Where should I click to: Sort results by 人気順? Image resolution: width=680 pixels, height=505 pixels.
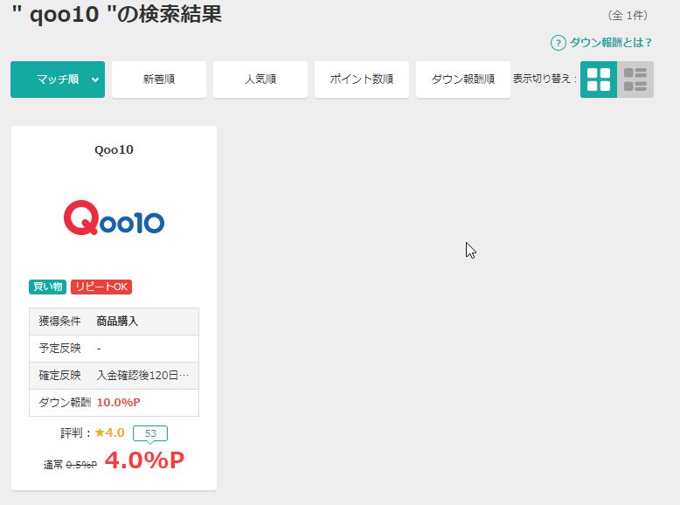pos(260,80)
